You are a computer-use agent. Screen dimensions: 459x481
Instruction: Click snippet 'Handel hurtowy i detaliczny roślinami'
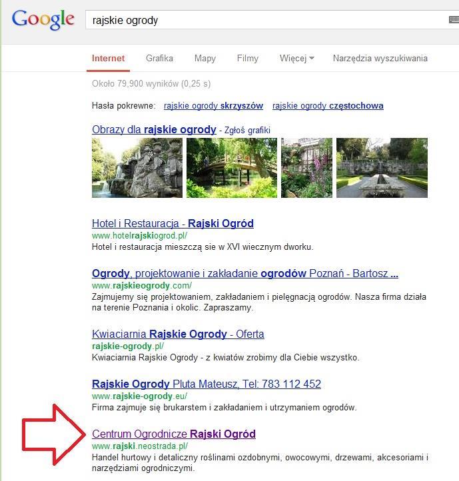pos(260,462)
